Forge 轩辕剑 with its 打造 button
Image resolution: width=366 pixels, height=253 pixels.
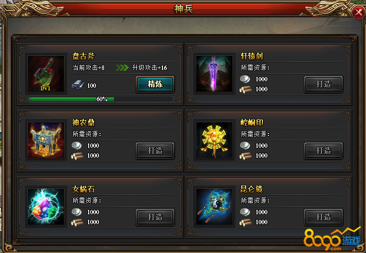pyautogui.click(x=323, y=84)
